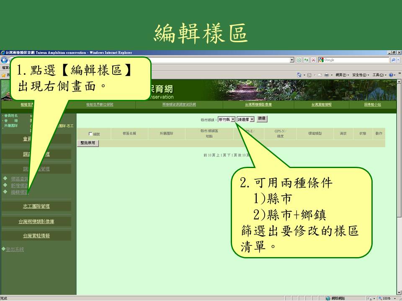Click the toolbar overflow chevron

[399, 74]
